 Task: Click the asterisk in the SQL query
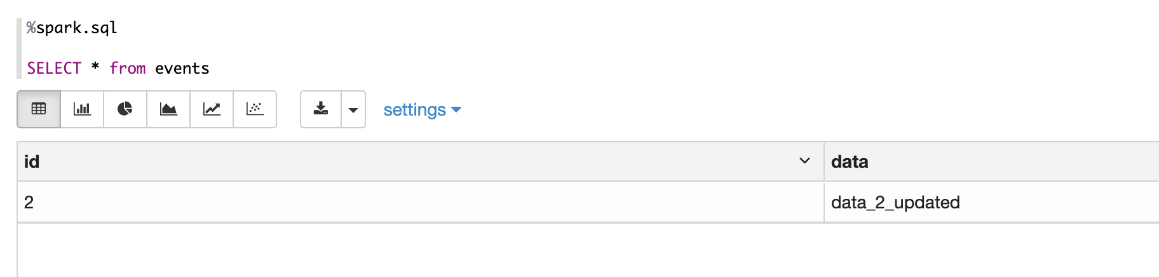coord(95,67)
